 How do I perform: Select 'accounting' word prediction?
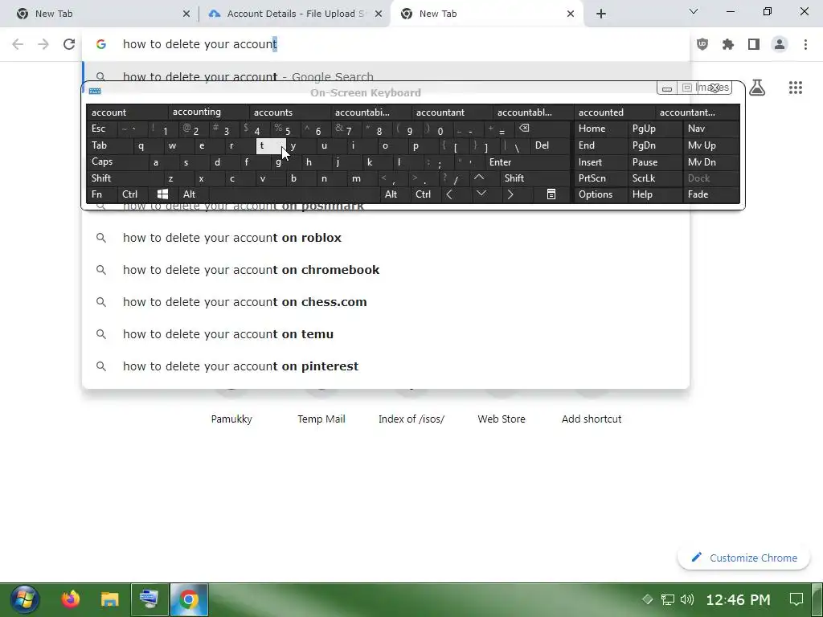[208, 112]
